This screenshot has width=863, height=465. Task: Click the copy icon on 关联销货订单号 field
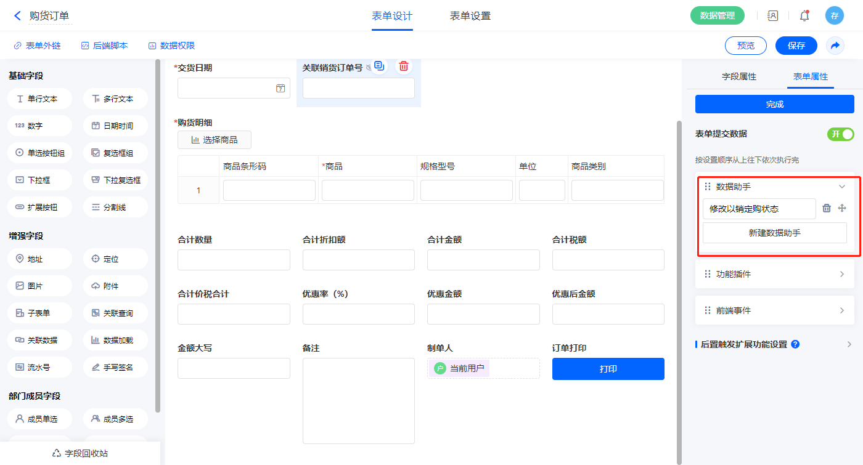pos(379,66)
